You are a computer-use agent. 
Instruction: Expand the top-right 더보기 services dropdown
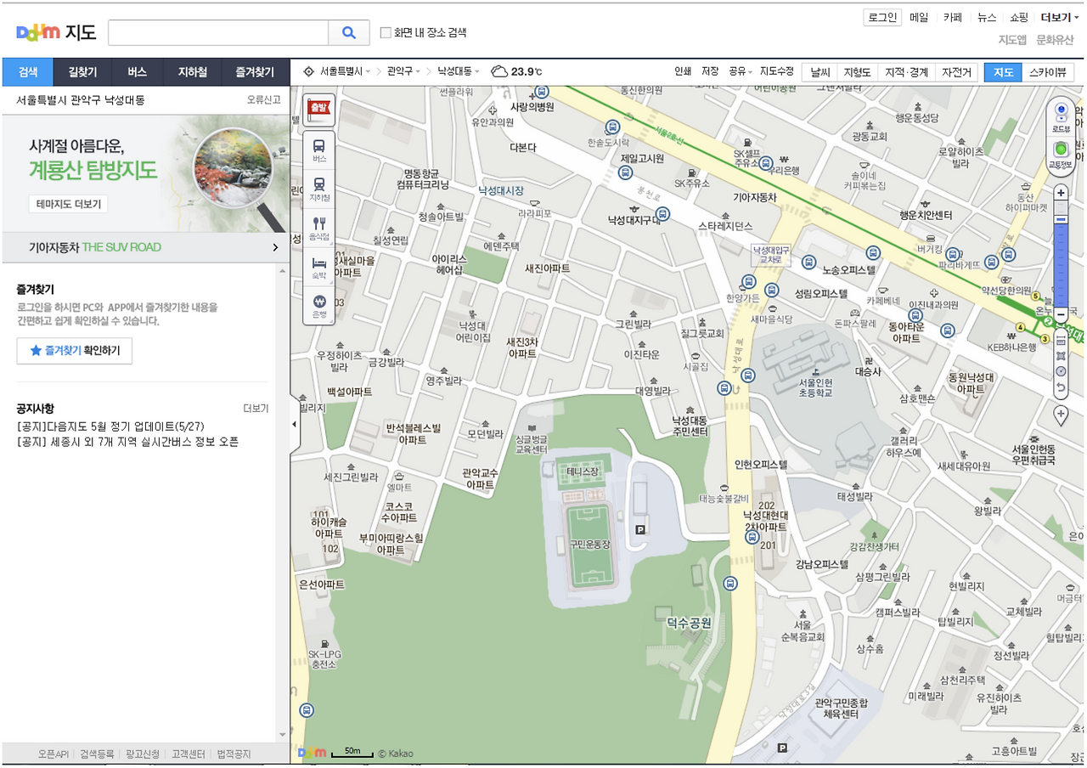coord(1060,17)
